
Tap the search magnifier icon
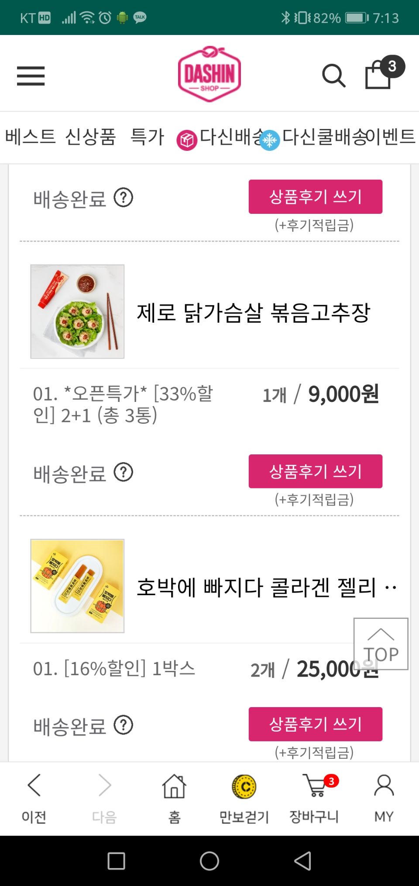pos(333,76)
